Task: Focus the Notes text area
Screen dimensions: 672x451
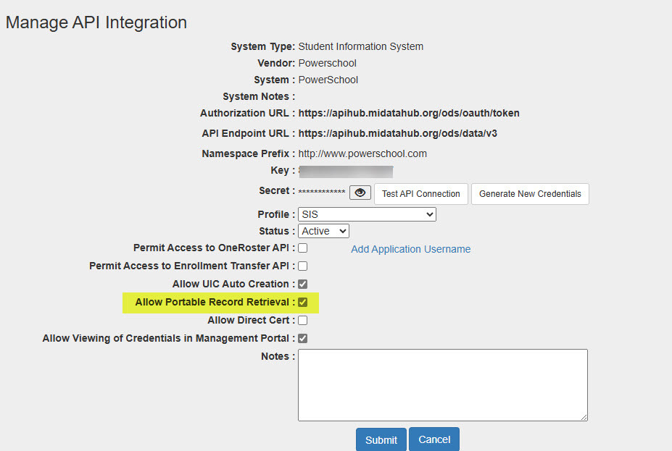Action: [x=442, y=384]
